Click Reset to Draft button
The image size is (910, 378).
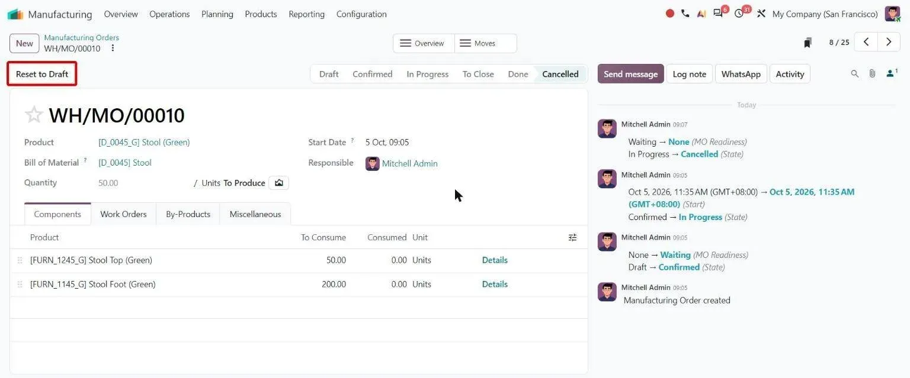tap(42, 74)
